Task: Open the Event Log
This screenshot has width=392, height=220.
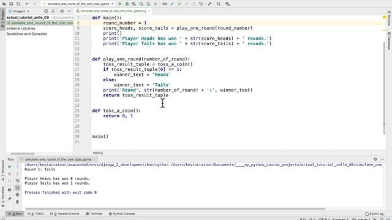Action: point(374,214)
